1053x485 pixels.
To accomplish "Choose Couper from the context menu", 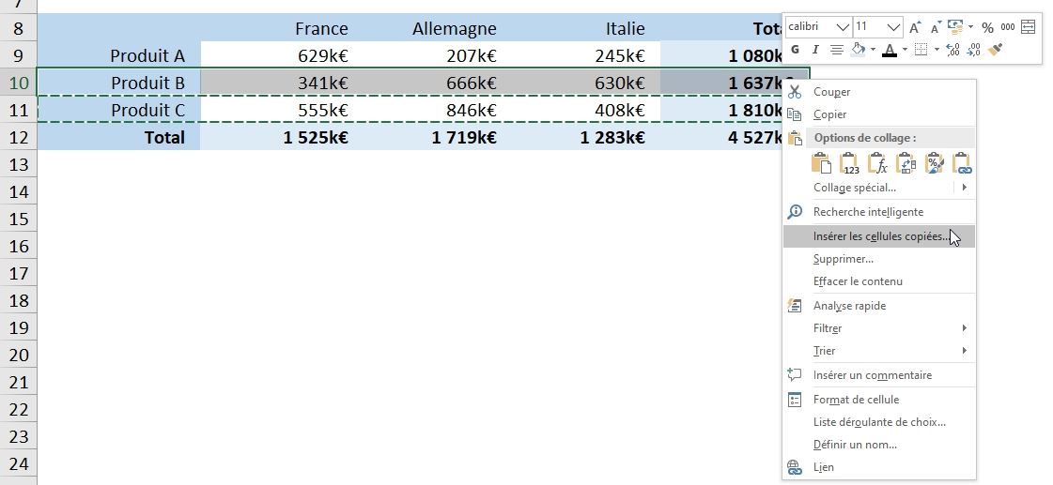I will (879, 92).
